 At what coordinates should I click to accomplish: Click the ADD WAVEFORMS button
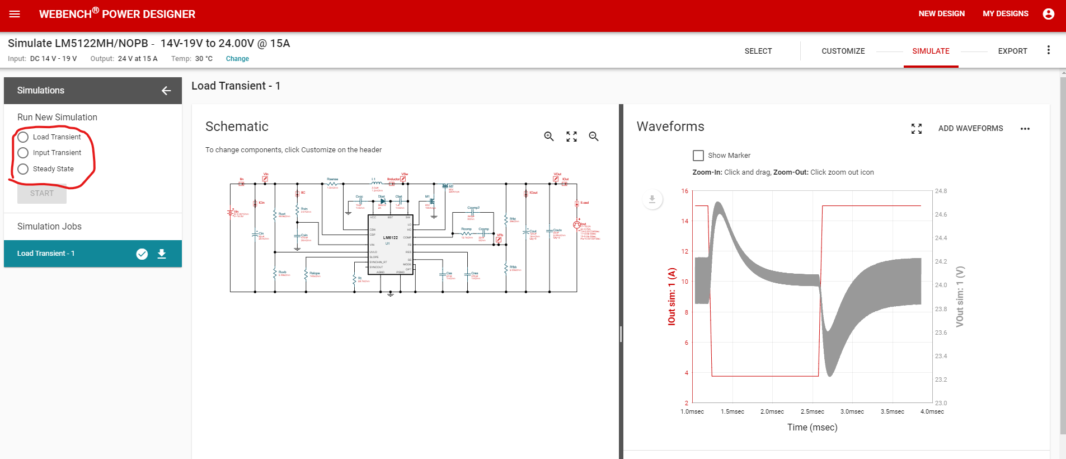point(971,129)
